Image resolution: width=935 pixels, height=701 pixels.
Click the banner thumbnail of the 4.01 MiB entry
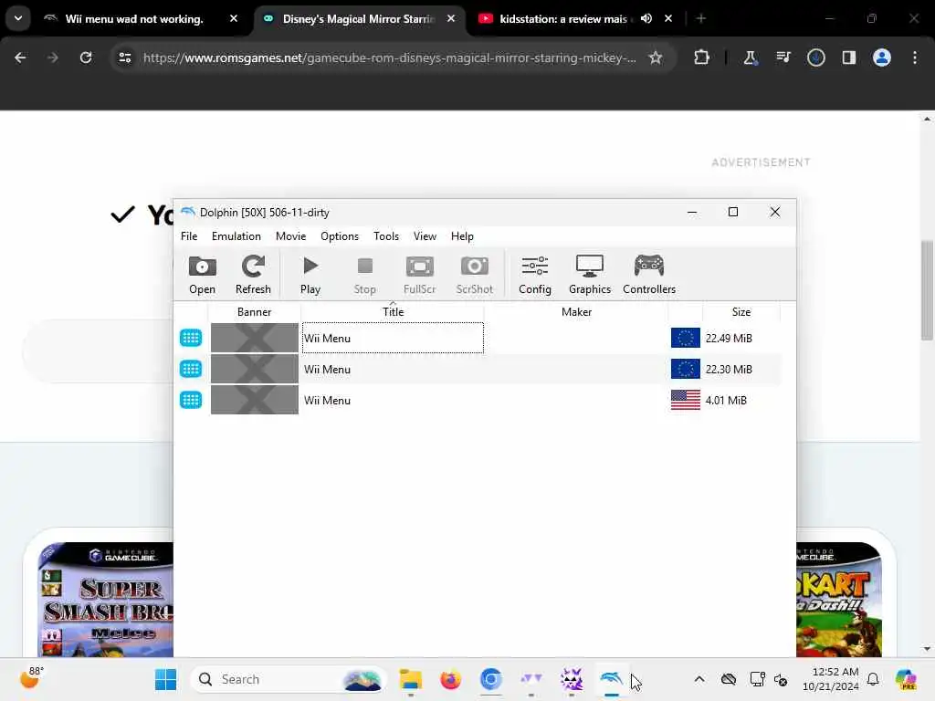[255, 400]
